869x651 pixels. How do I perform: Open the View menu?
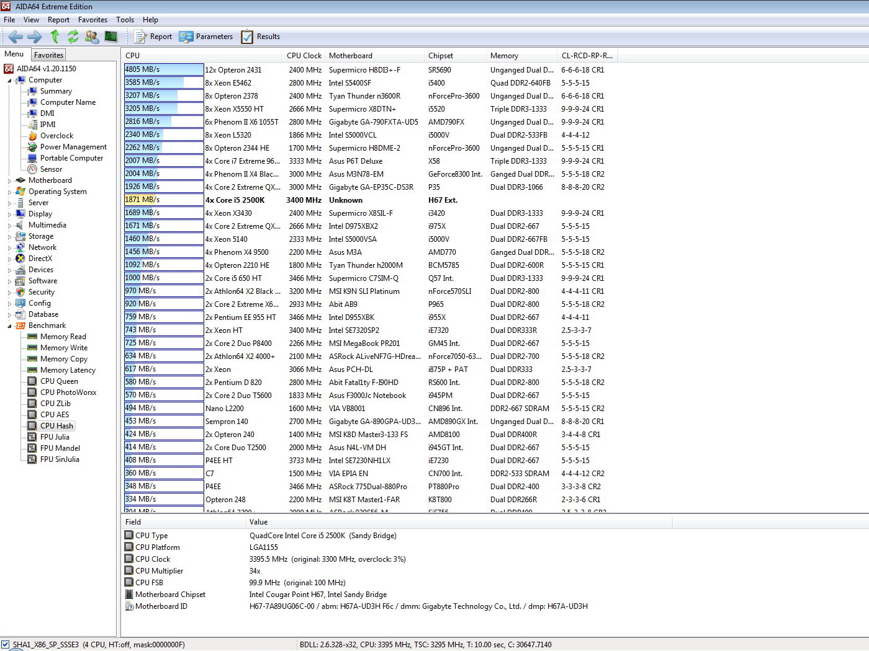pos(31,20)
